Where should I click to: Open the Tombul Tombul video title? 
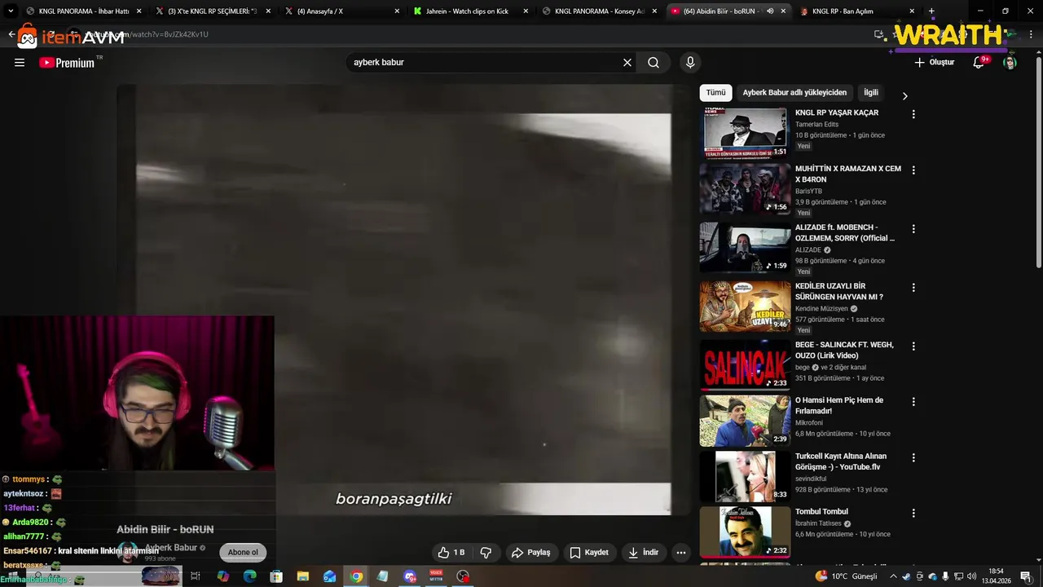pos(821,512)
